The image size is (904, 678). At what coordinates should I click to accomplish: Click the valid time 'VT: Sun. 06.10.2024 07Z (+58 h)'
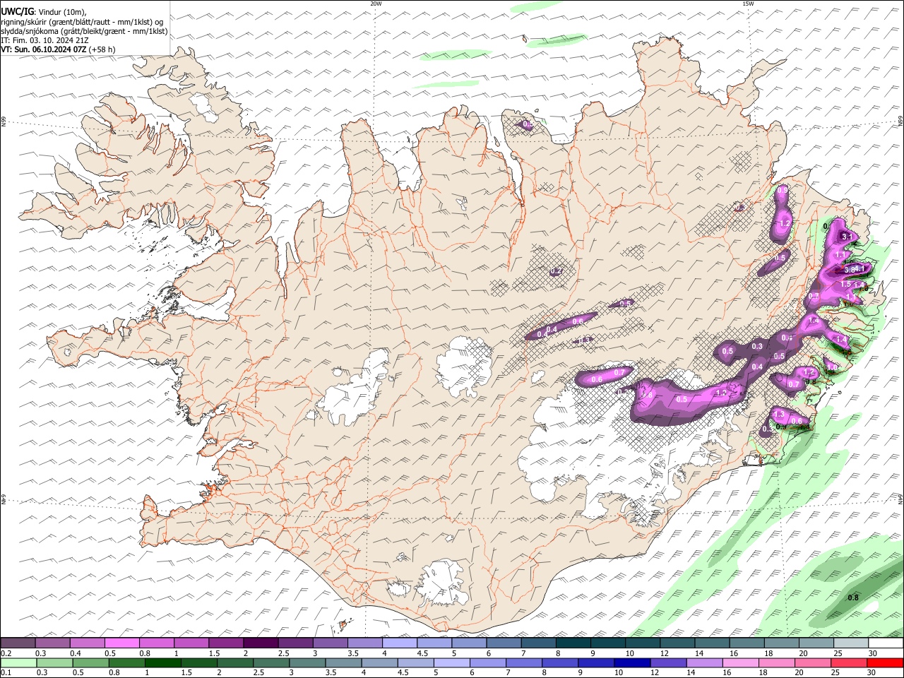58,49
